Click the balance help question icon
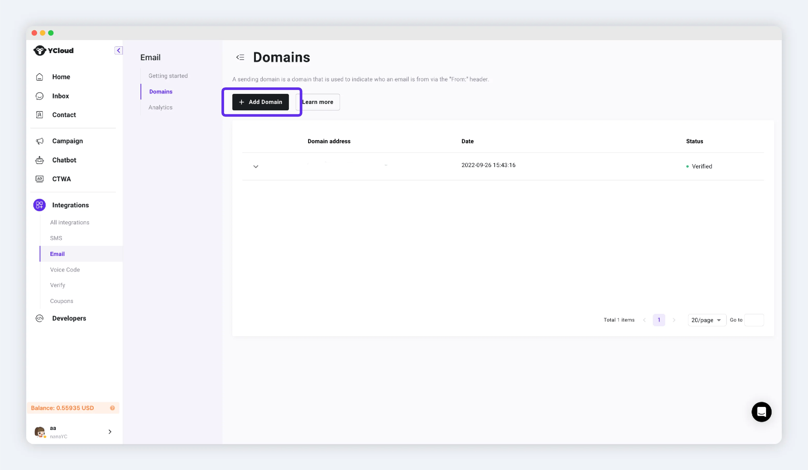 point(112,408)
